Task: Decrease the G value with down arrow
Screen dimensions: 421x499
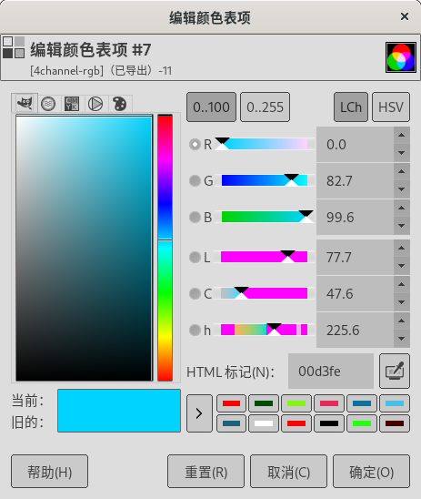Action: (x=402, y=189)
